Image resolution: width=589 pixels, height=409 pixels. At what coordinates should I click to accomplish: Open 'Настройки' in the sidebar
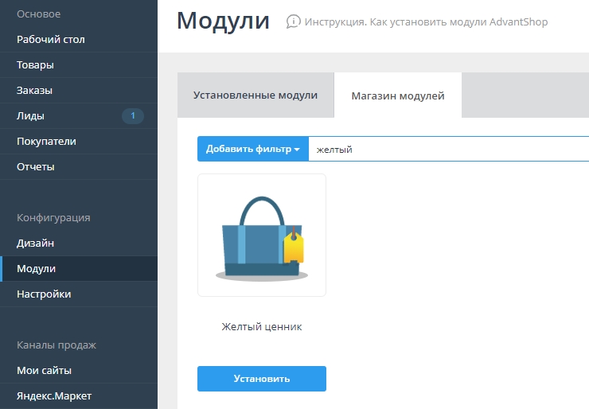44,294
